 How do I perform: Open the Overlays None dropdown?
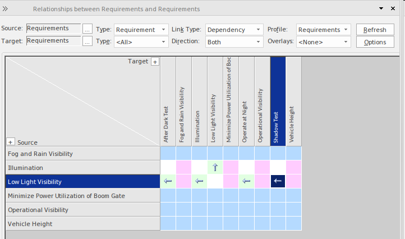(x=323, y=42)
